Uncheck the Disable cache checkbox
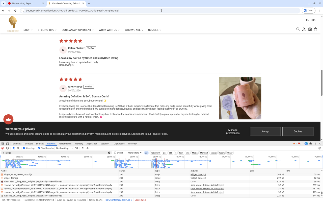Screen dimensions: 323x202 tap(39, 148)
